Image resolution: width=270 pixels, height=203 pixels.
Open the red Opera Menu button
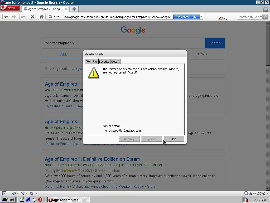coord(10,8)
